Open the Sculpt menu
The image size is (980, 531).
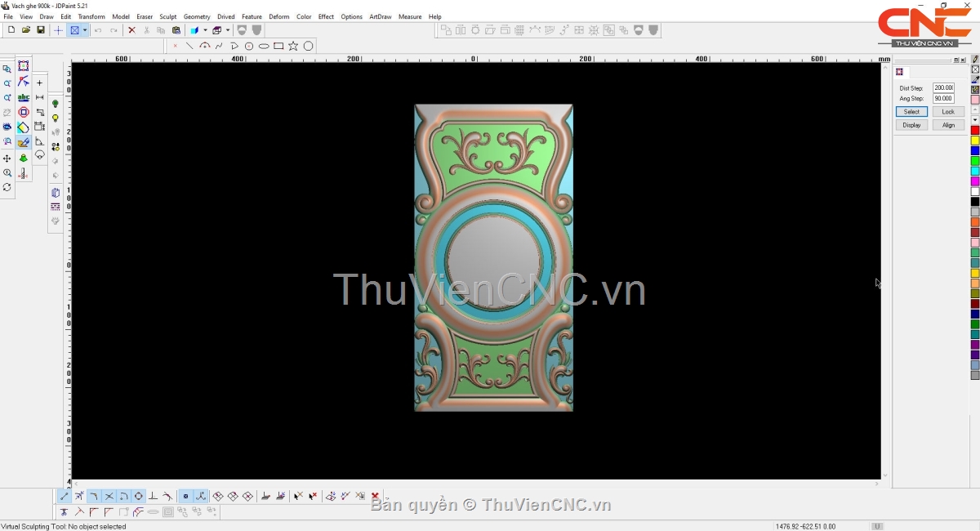click(x=167, y=16)
